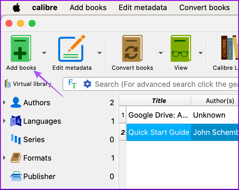239x190 pixels.
Task: Select the Languages sidebar icon
Action: tap(16, 121)
